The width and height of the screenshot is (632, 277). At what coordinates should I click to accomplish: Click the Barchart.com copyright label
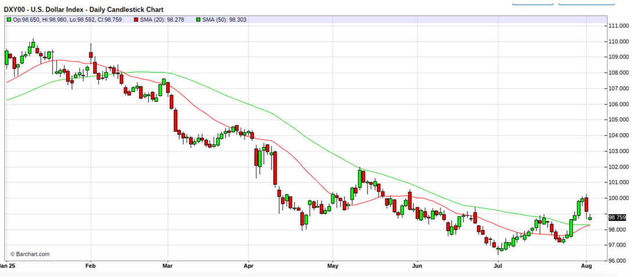(x=30, y=254)
